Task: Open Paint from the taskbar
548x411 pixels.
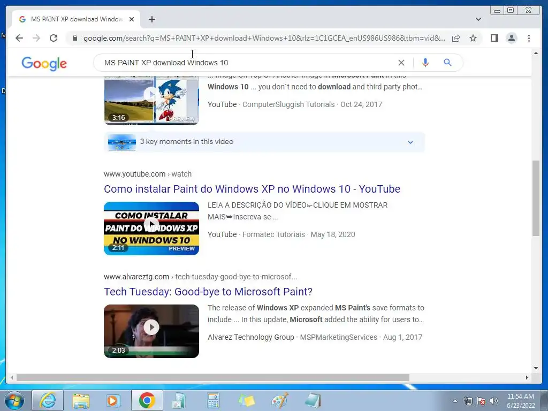Action: point(279,401)
